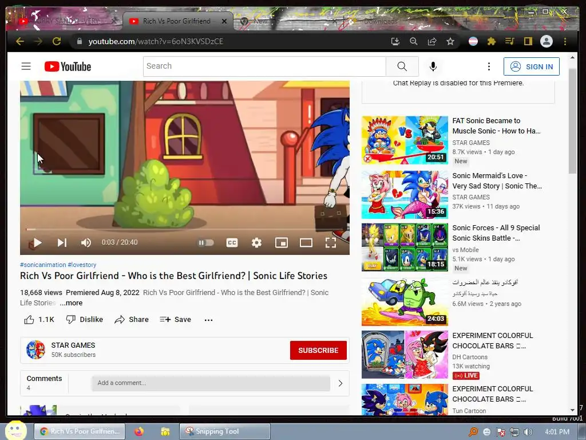Open the media controls icon in Chrome toolbar
The image size is (586, 440).
[x=509, y=41]
